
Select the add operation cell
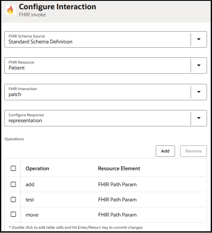tap(30, 185)
